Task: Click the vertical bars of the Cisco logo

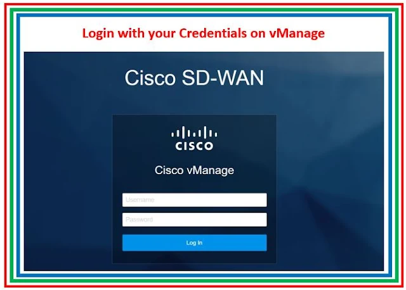Action: [x=194, y=132]
